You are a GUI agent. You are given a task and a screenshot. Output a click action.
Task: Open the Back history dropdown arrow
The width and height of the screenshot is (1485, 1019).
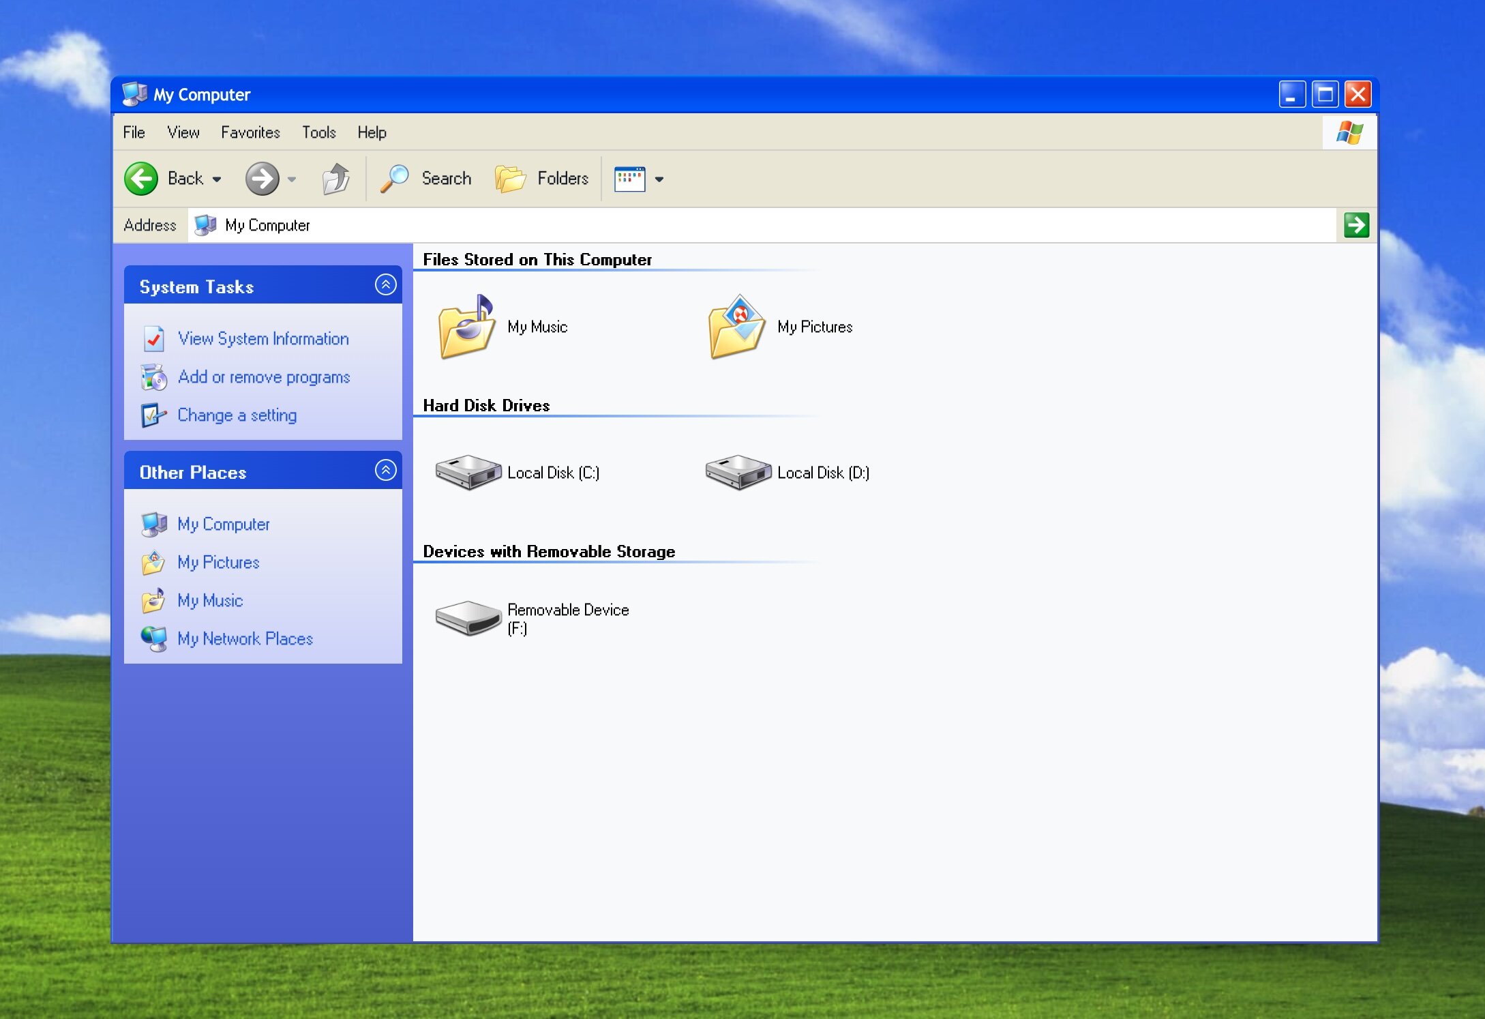pos(217,179)
